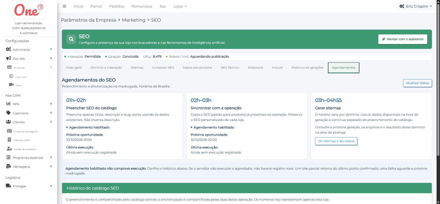Switch to the Robots.txt tab

(255, 67)
